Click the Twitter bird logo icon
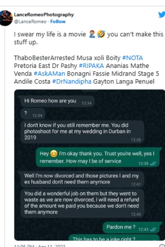 click(162, 15)
